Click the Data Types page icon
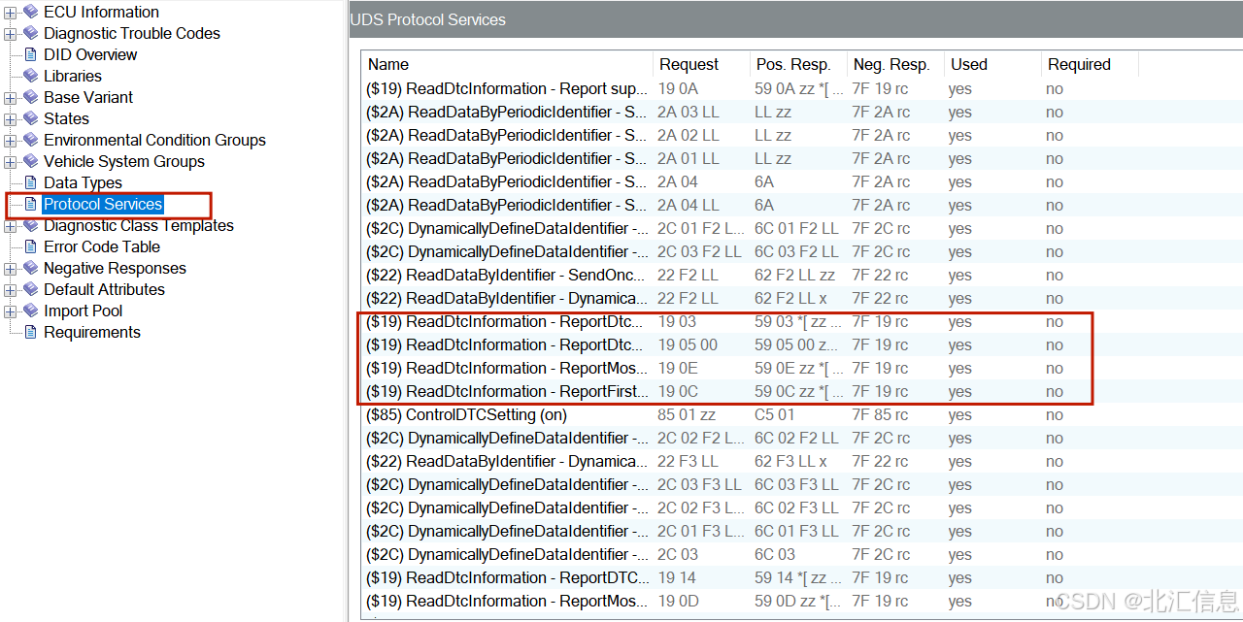1243x622 pixels. click(x=31, y=182)
